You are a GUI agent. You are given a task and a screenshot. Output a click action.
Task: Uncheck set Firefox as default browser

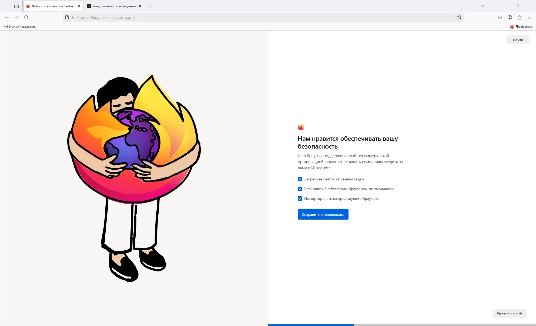click(x=300, y=189)
